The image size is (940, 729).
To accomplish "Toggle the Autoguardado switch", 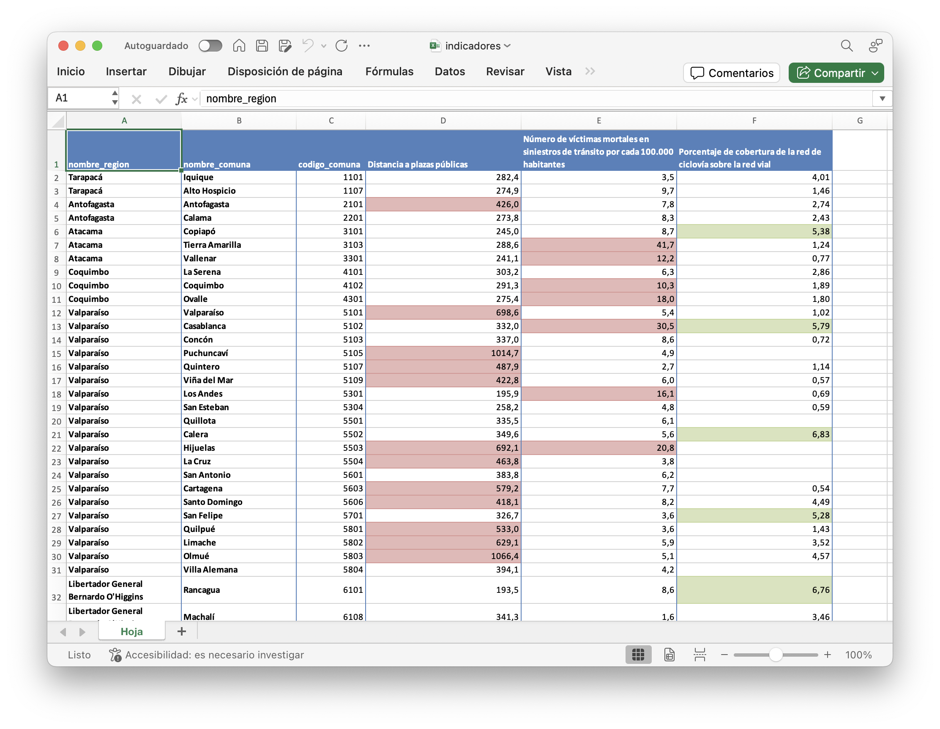I will click(x=210, y=46).
